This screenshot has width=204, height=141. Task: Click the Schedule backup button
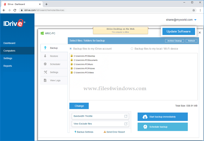163,127
